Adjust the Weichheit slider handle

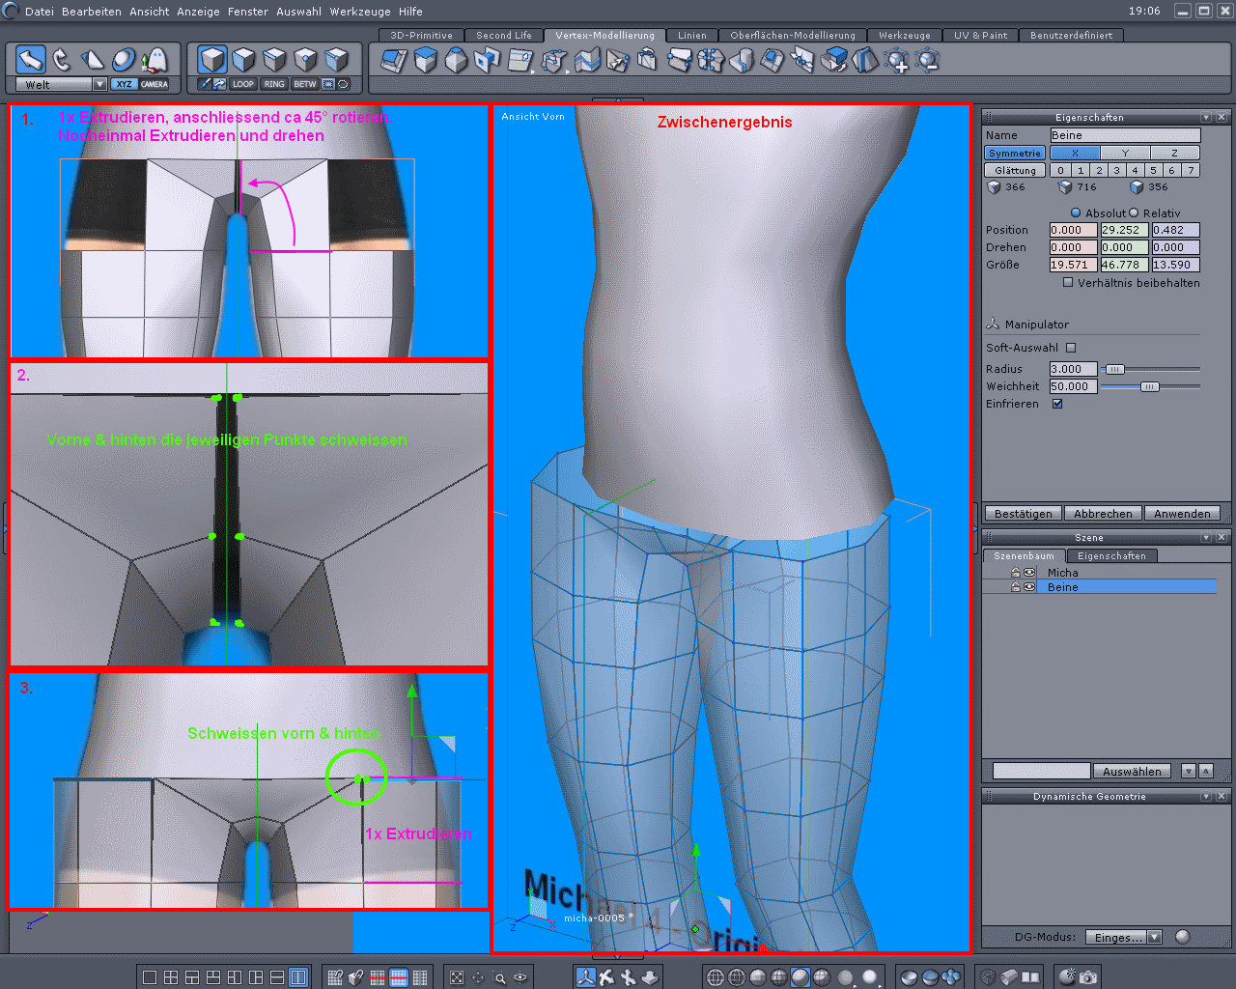pos(1149,386)
